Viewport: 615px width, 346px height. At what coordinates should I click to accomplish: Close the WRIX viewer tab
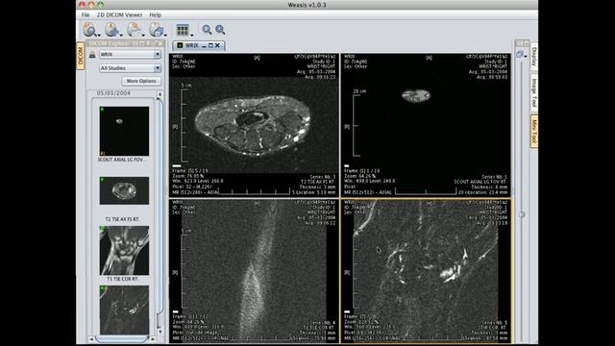[217, 45]
